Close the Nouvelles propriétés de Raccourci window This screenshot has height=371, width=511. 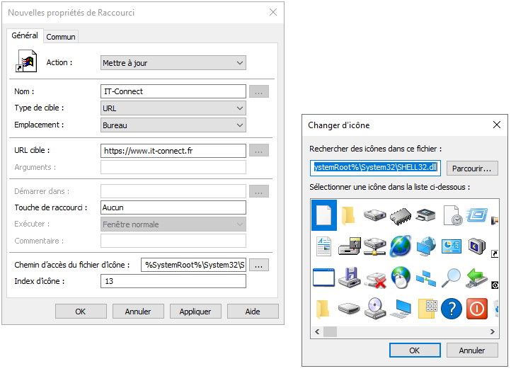click(x=273, y=12)
